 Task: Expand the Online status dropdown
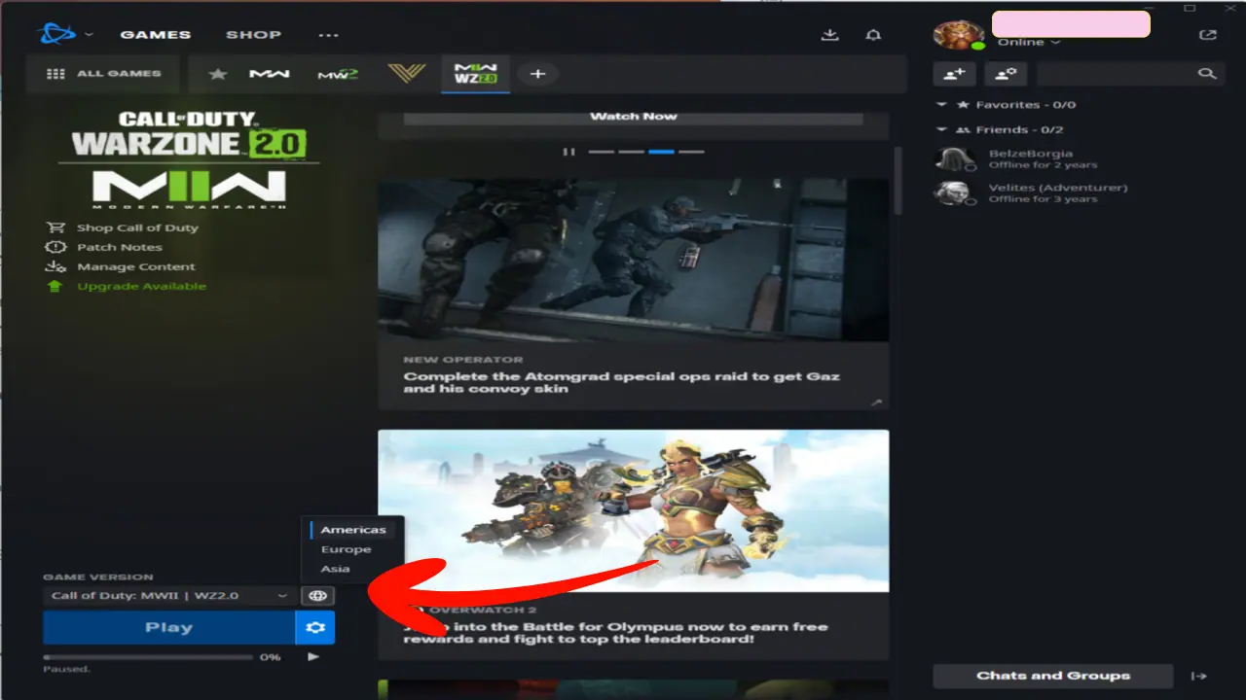point(1028,43)
